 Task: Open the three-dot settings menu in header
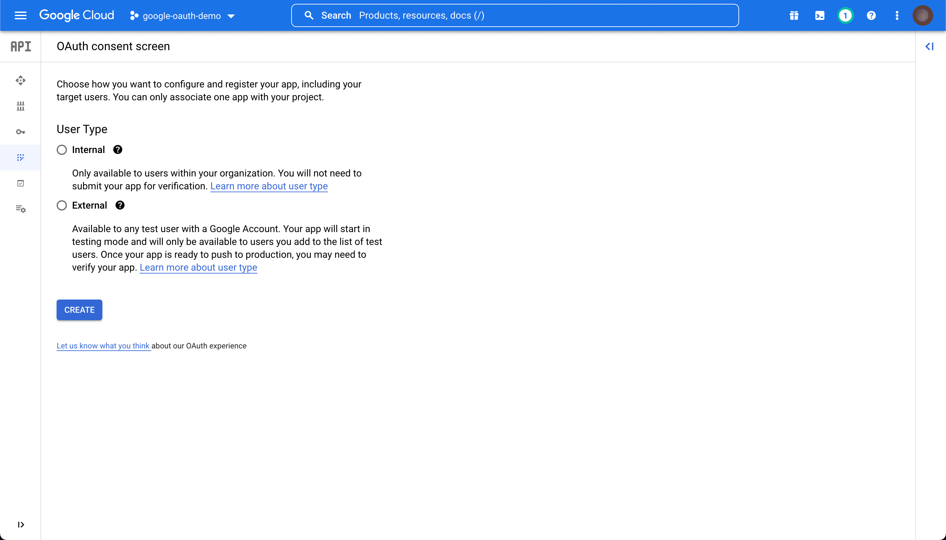(897, 15)
